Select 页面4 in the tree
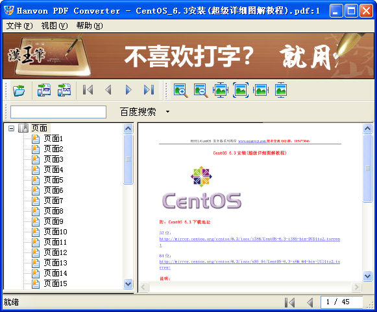Screen dimensions: 377x312 coord(53,170)
